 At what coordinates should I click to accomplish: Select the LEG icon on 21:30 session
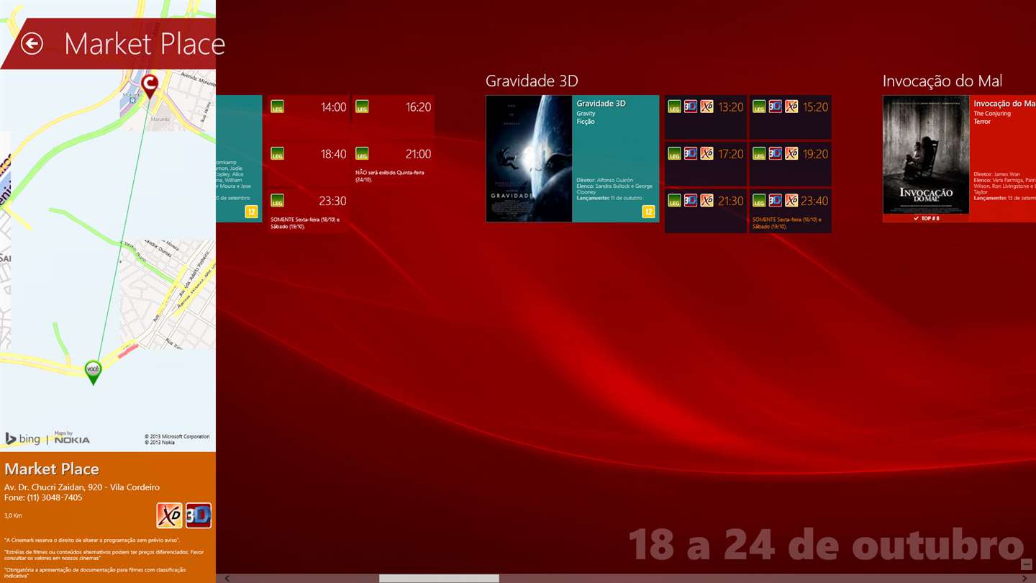pos(674,200)
